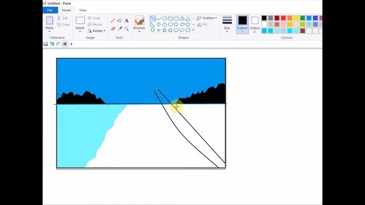This screenshot has width=365, height=205.
Task: Click the Cut button
Action: pyautogui.click(x=62, y=18)
